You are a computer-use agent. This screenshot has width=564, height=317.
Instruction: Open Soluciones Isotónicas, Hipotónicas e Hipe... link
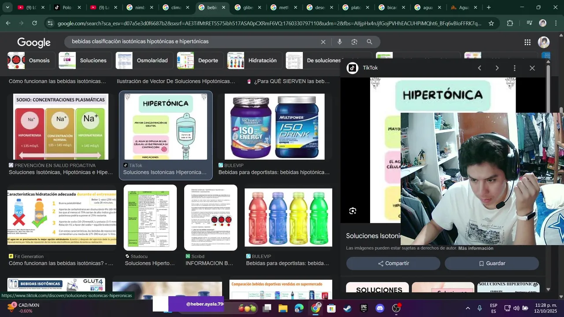pos(61,172)
